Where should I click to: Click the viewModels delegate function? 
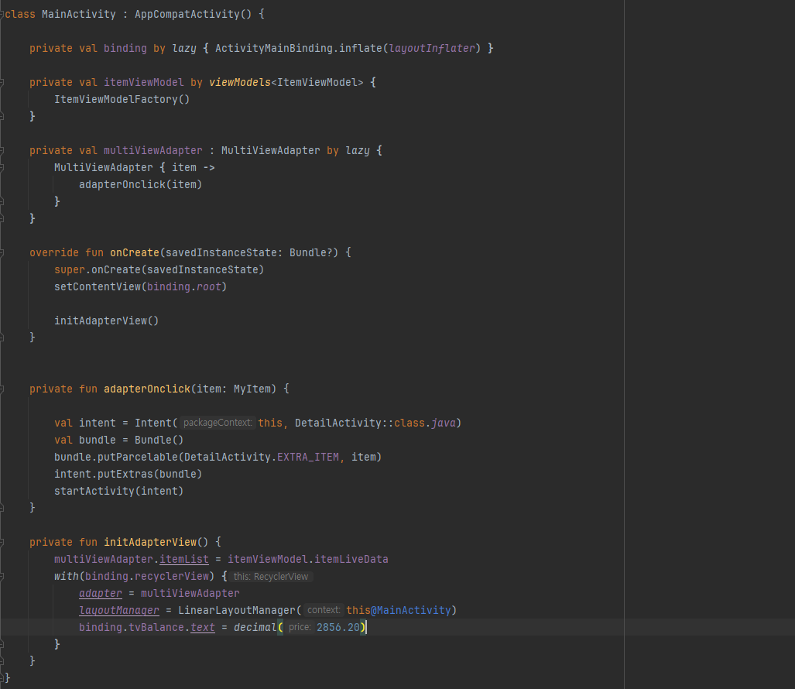pyautogui.click(x=240, y=82)
